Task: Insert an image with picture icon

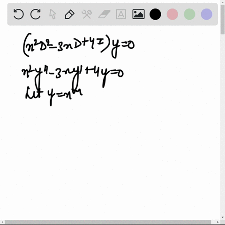Action: coord(138,14)
